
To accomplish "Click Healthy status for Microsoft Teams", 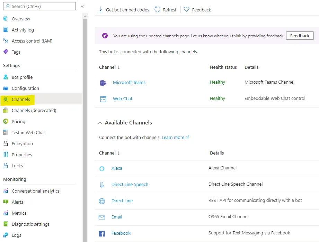I will click(218, 82).
